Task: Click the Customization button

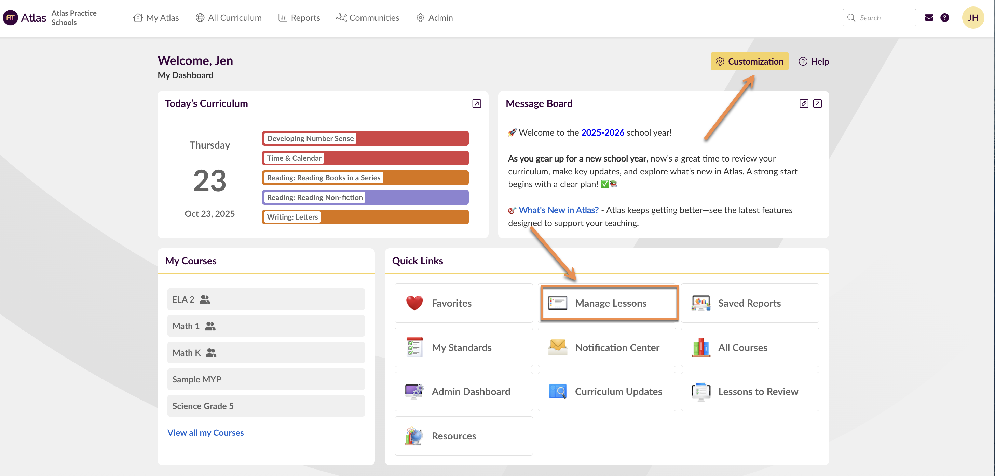Action: (x=749, y=61)
